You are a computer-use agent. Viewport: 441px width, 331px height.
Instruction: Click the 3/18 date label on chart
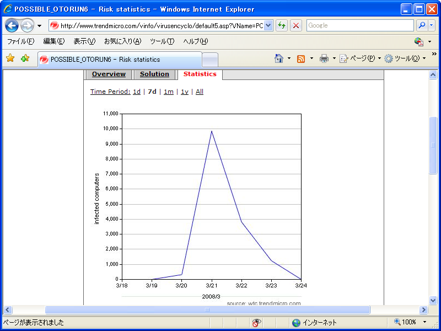tap(121, 285)
